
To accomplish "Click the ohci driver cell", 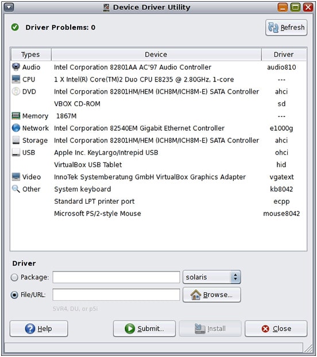I will coord(281,153).
